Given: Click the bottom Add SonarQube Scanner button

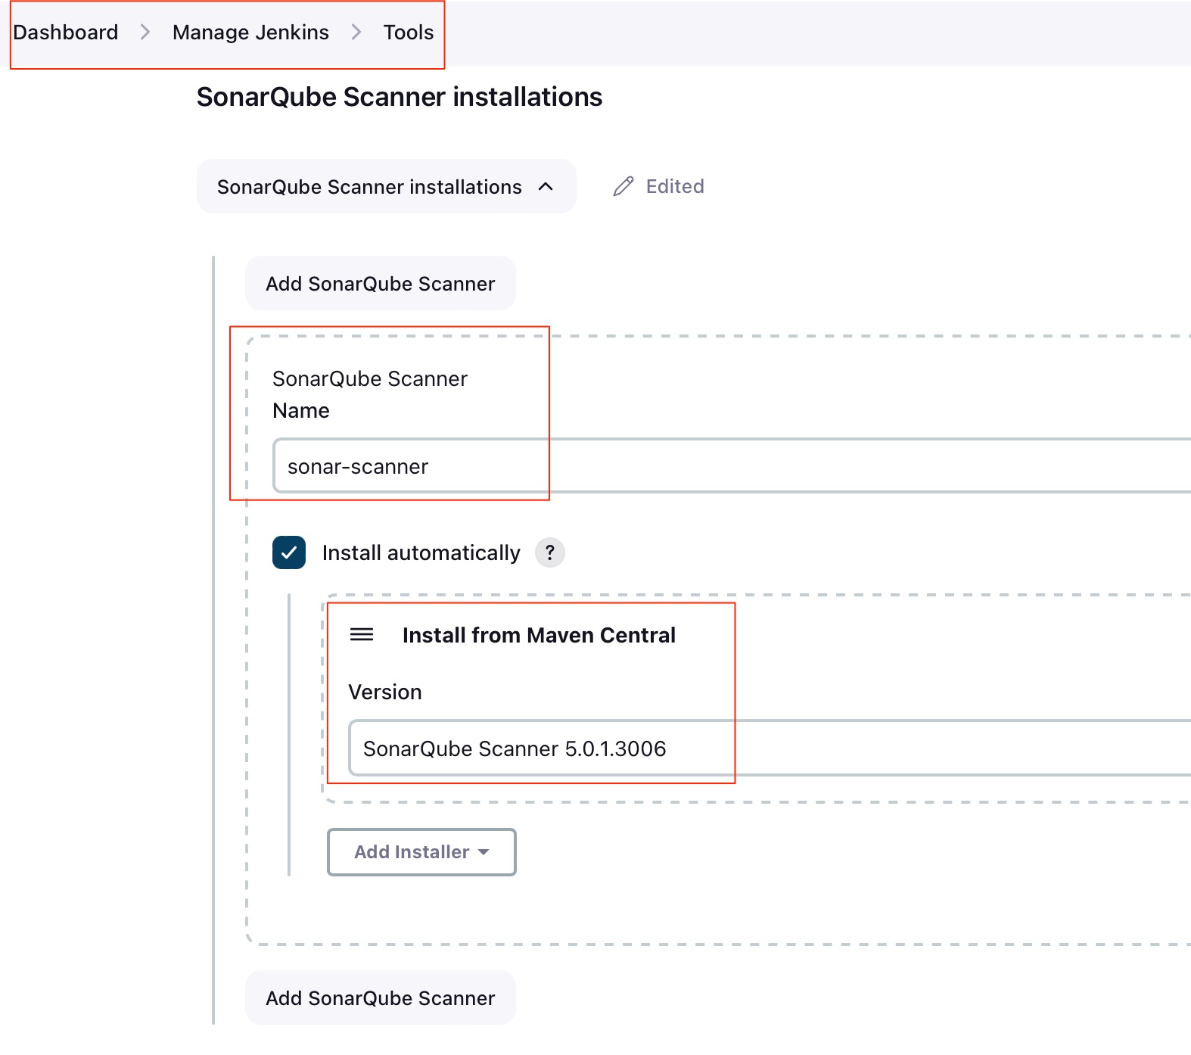Looking at the screenshot, I should 380,997.
